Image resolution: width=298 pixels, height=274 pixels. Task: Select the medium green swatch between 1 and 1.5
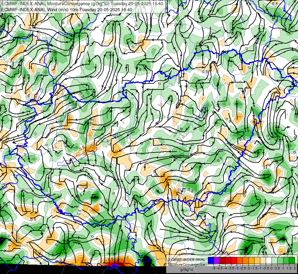coord(286,260)
